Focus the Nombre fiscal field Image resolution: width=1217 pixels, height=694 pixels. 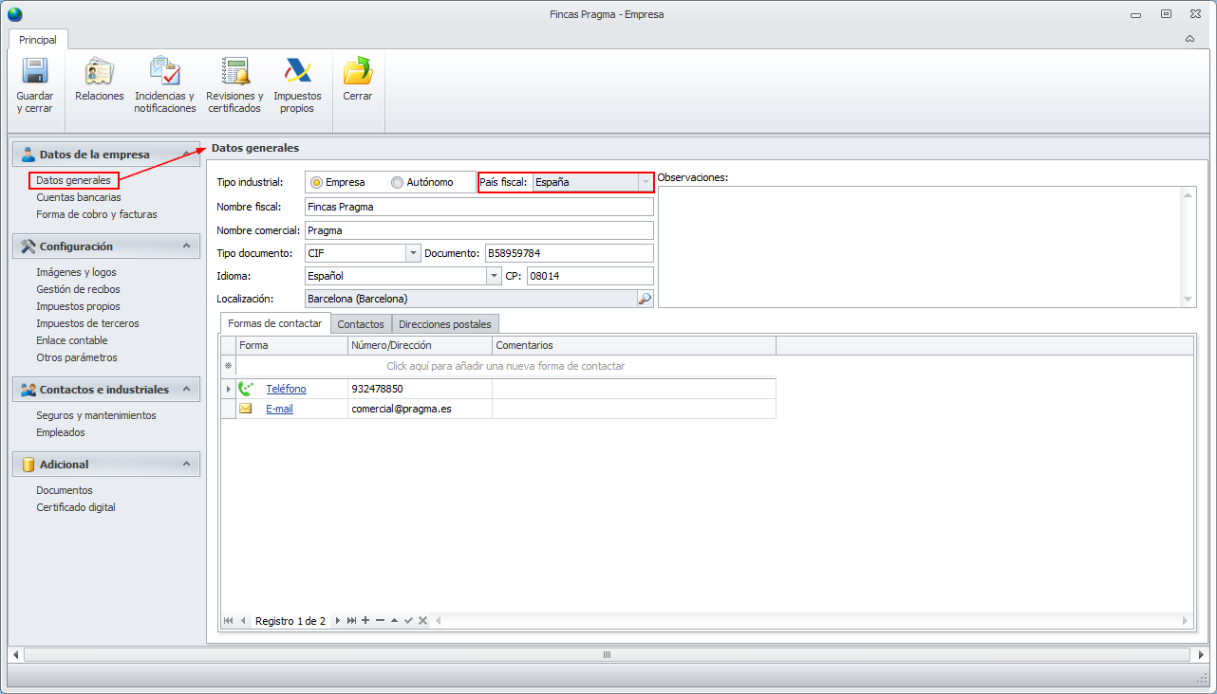click(x=479, y=207)
